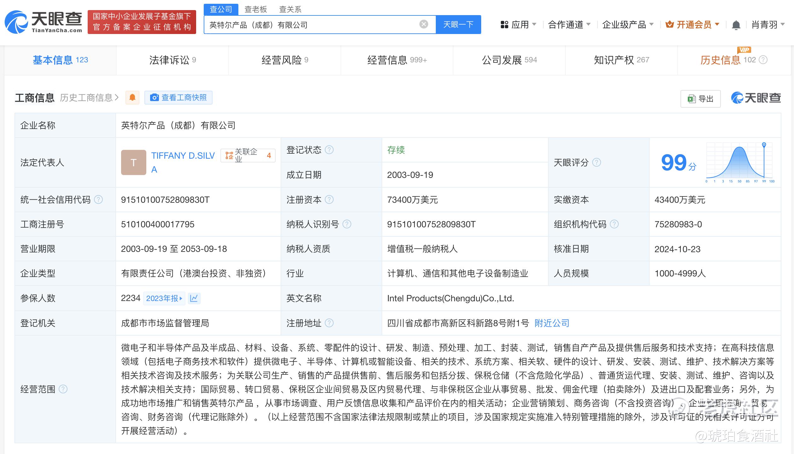Clear the search box with the × icon
The width and height of the screenshot is (794, 454).
coord(423,25)
